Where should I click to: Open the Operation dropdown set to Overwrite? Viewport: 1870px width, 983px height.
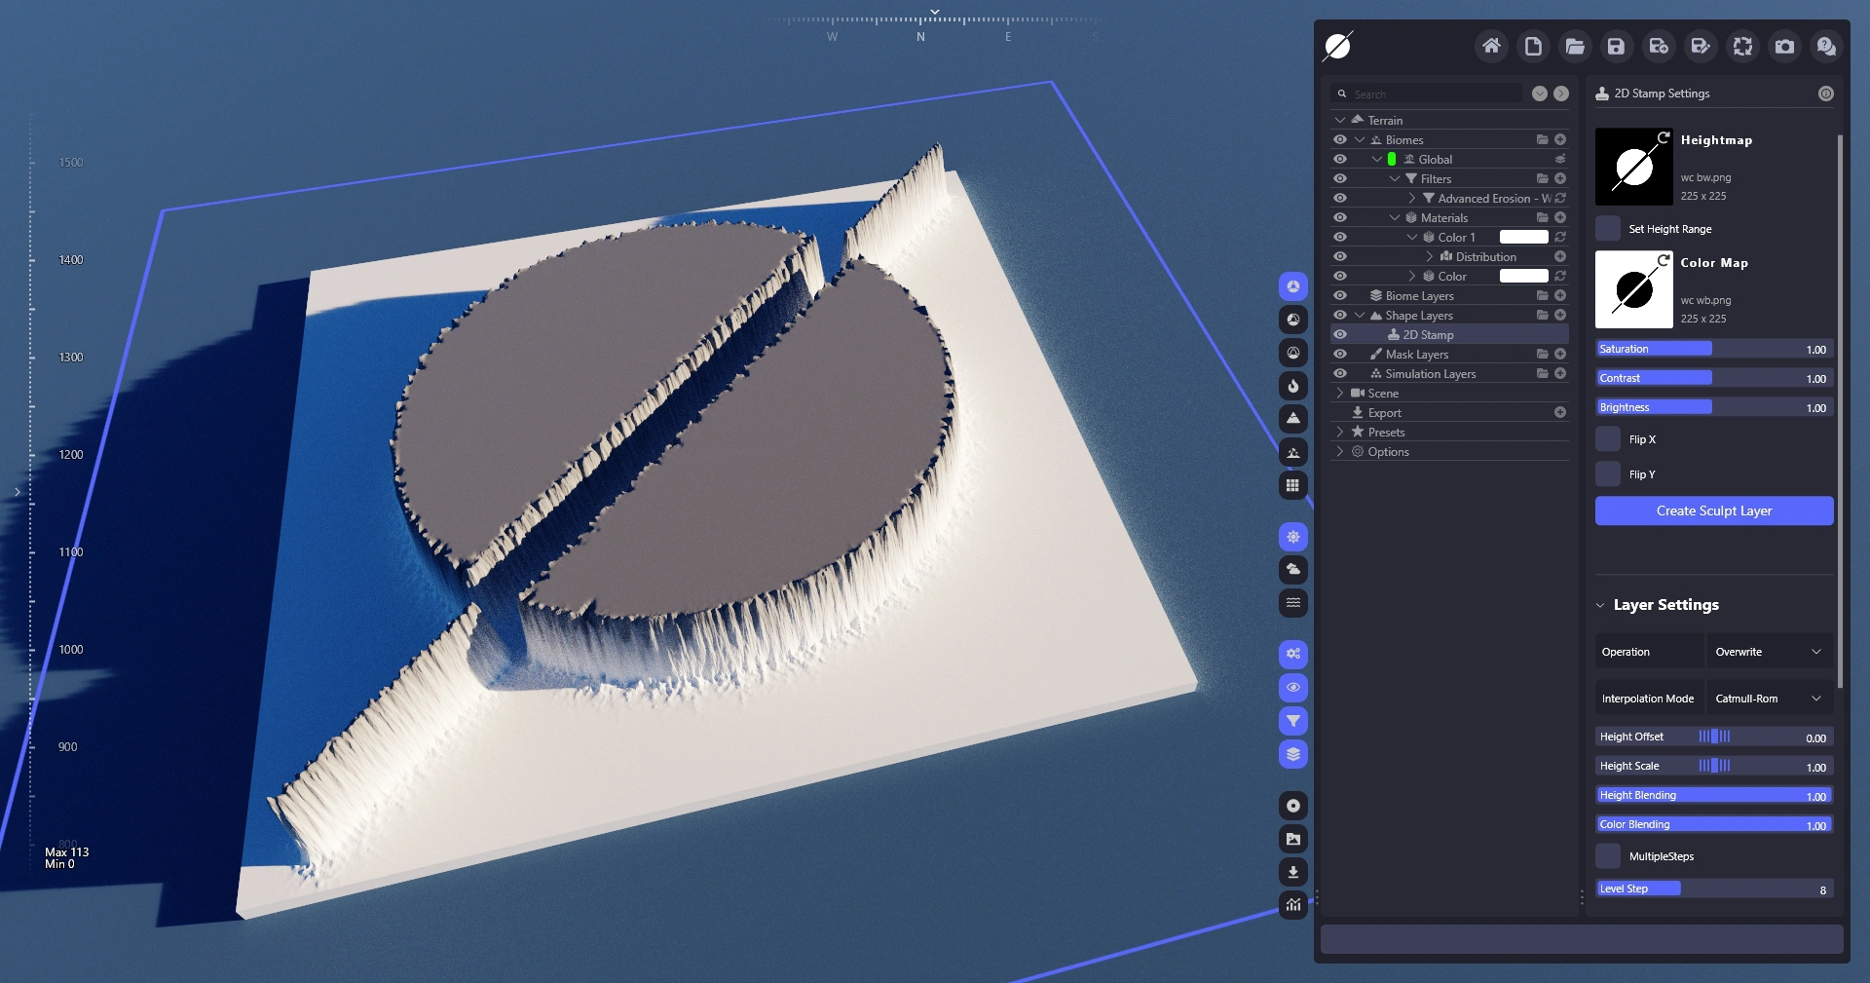tap(1769, 652)
